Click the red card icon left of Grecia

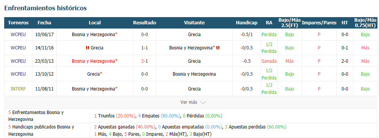88,48
